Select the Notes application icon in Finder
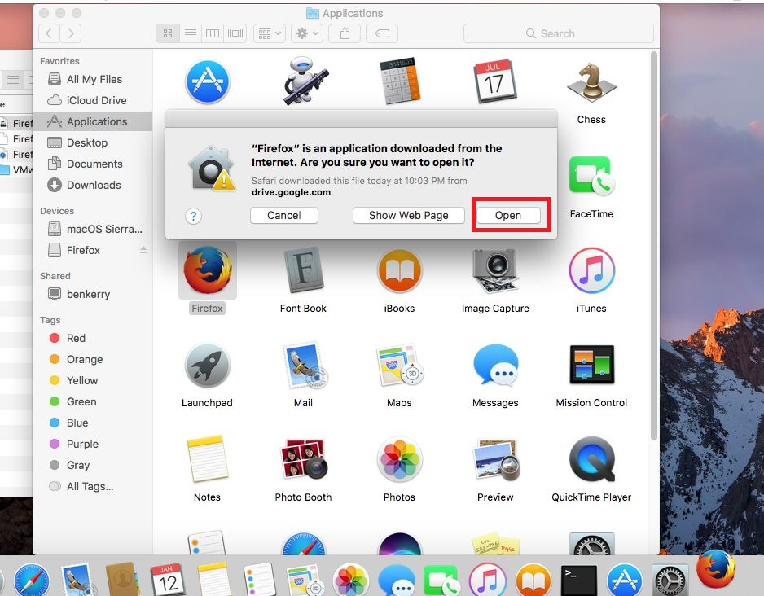 [x=208, y=458]
